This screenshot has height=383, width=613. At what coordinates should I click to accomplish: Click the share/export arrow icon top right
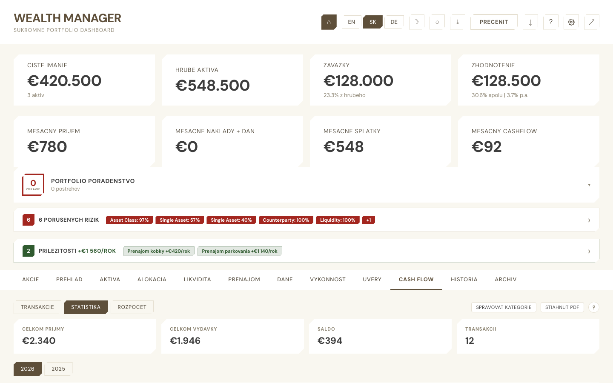coord(592,22)
